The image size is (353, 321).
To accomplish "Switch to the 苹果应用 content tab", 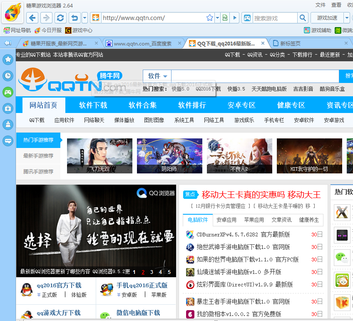I will 254,220.
